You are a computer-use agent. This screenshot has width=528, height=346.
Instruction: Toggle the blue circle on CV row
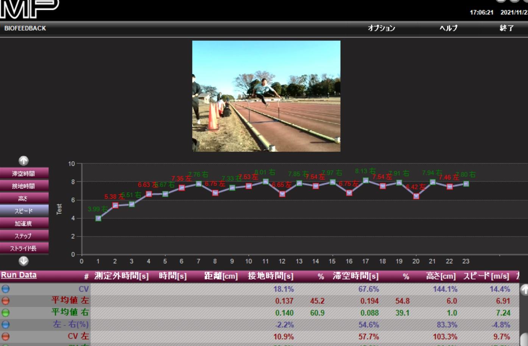5,289
